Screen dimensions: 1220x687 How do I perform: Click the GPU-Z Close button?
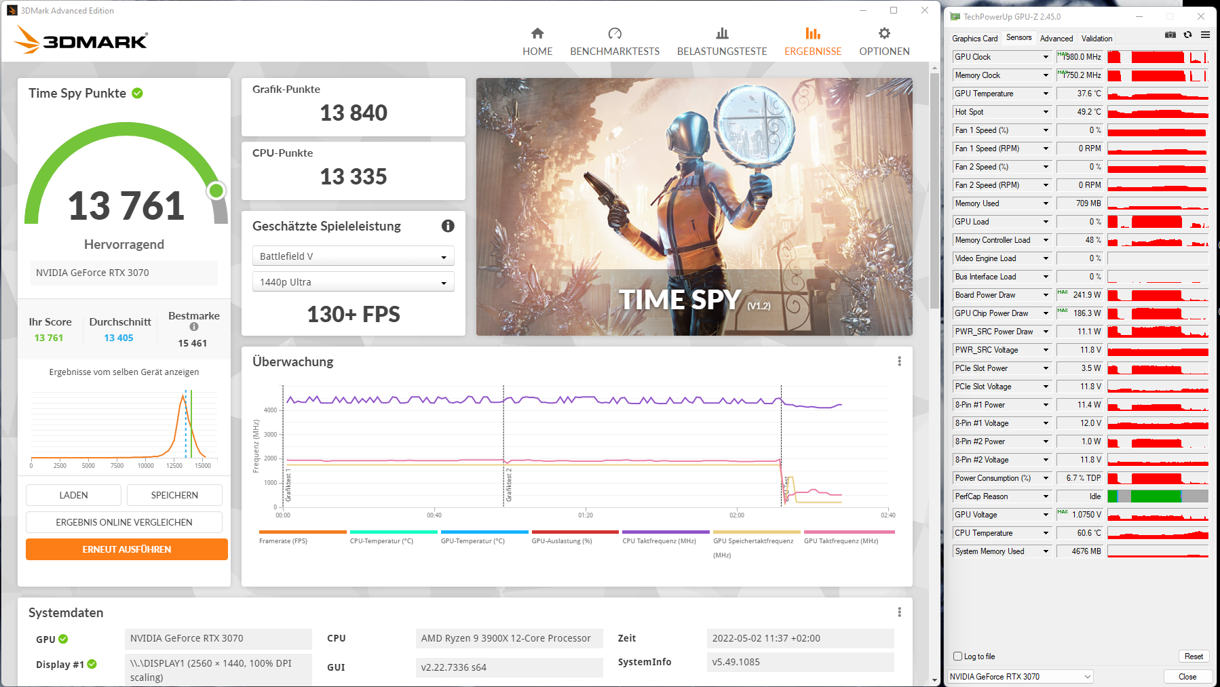pos(1187,677)
